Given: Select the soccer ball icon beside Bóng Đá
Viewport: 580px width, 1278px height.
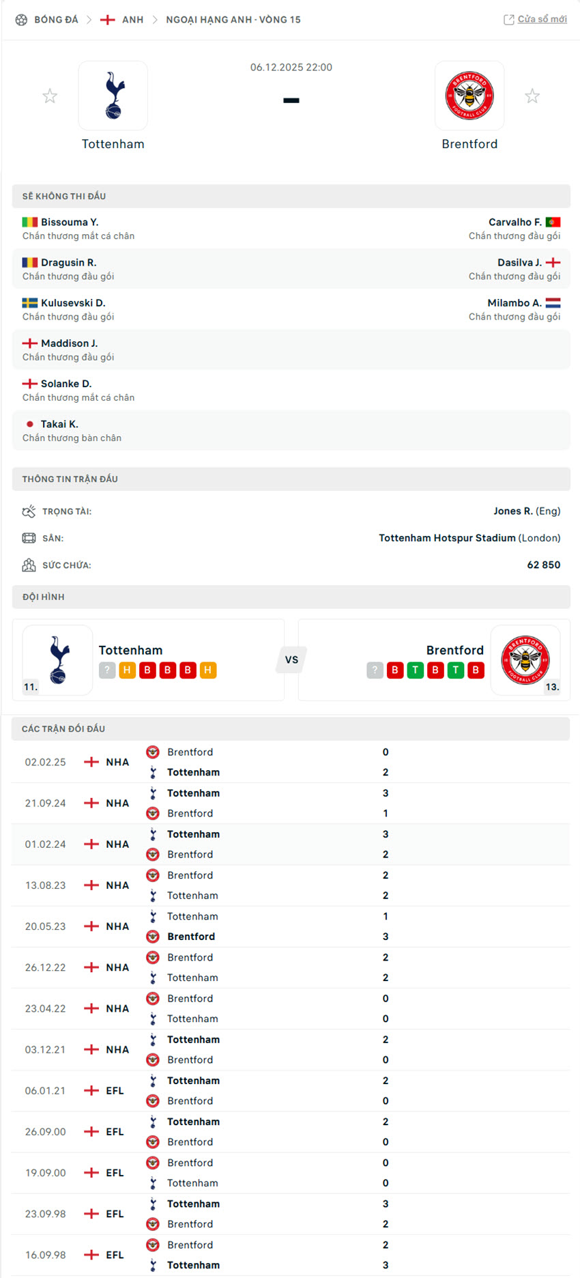Looking at the screenshot, I should [21, 19].
